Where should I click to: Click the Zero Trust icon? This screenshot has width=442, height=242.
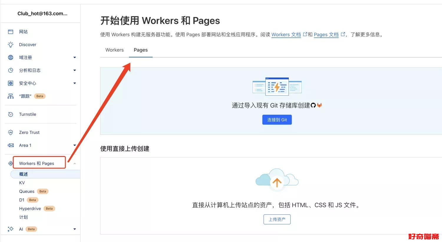(11, 132)
